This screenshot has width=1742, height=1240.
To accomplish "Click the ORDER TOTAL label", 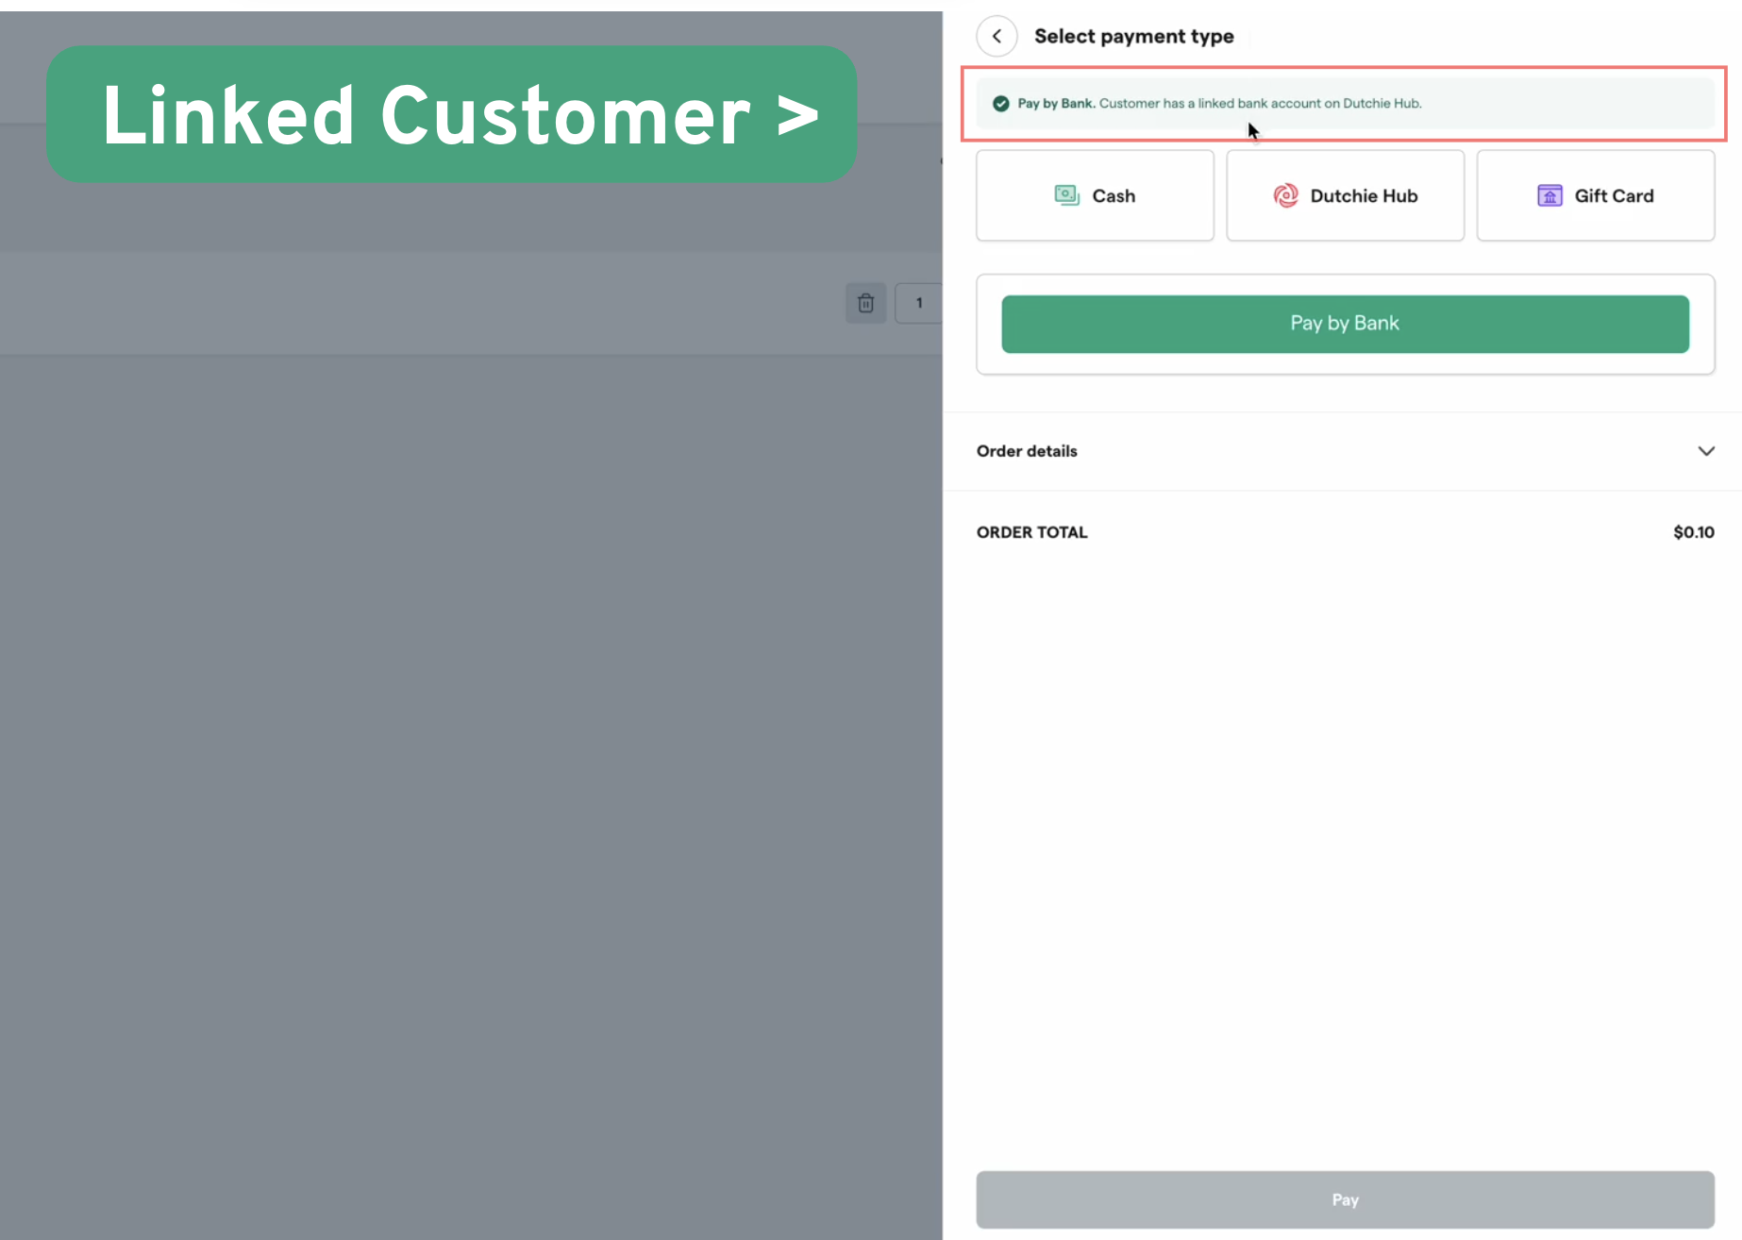I will coord(1032,532).
